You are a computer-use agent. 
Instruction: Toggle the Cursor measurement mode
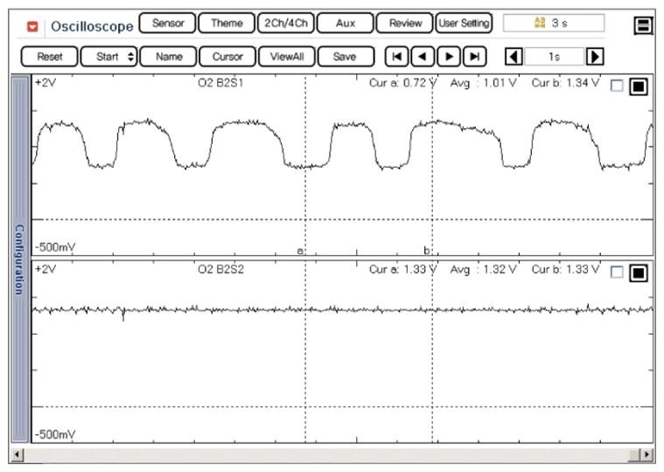(227, 57)
